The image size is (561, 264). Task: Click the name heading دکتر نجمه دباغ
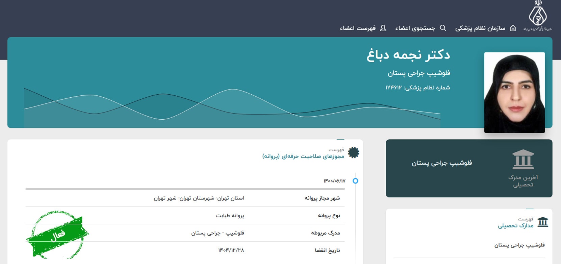[x=408, y=55]
